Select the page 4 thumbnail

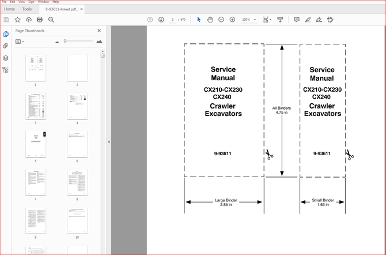[x=77, y=106]
